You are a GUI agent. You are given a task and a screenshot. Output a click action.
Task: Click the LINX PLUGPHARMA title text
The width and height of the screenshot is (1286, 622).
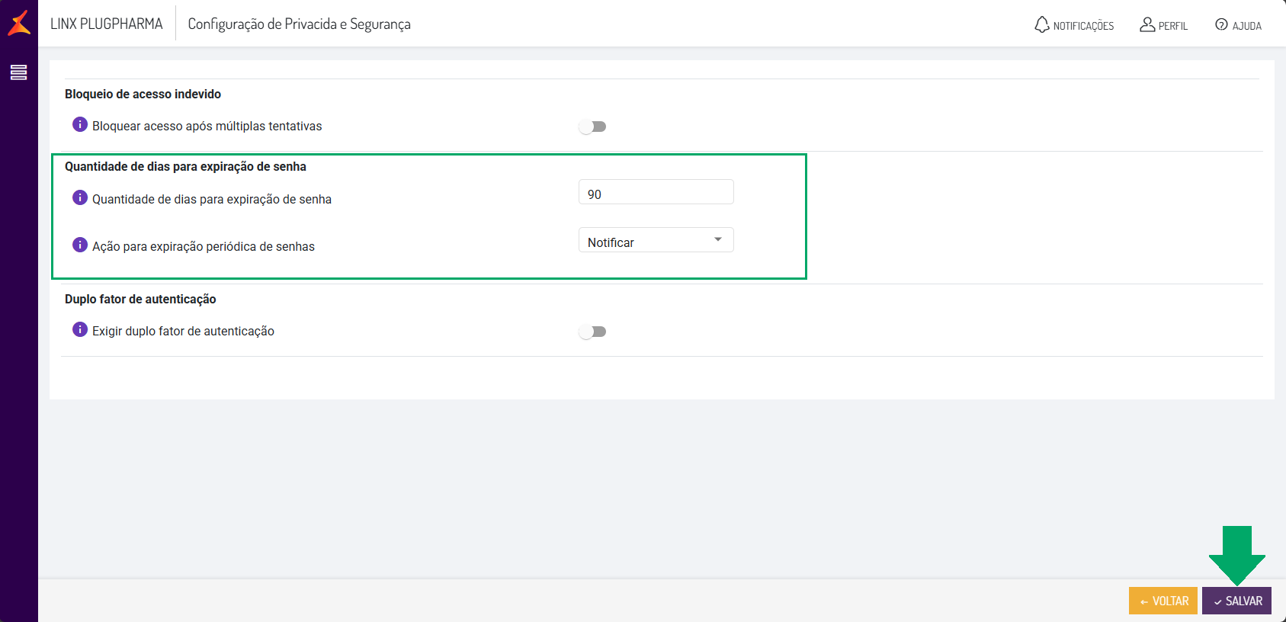click(x=107, y=24)
